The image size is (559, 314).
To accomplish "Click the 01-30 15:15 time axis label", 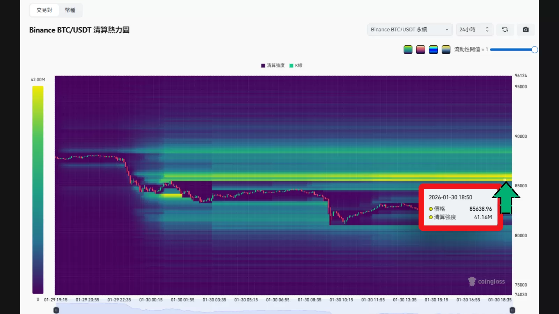I will (436, 300).
